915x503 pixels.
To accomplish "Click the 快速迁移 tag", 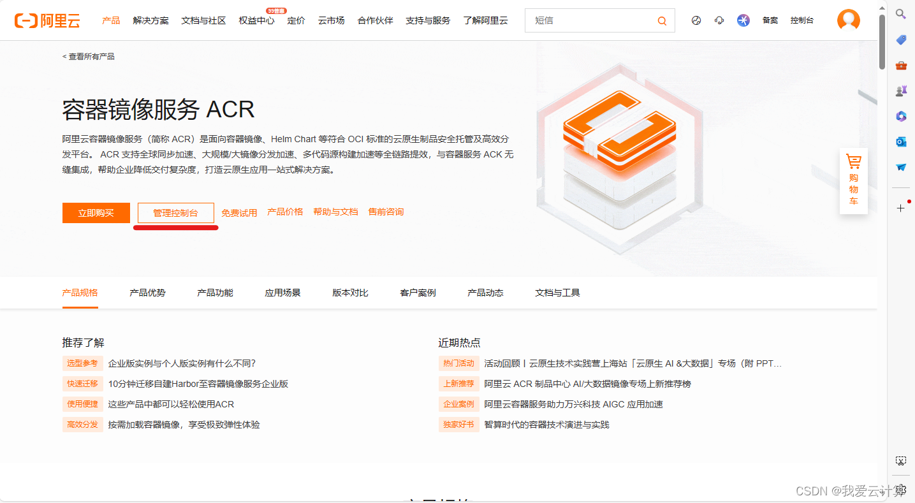I will (83, 384).
